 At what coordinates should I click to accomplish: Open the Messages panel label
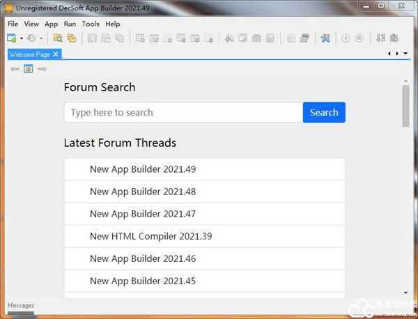21,305
